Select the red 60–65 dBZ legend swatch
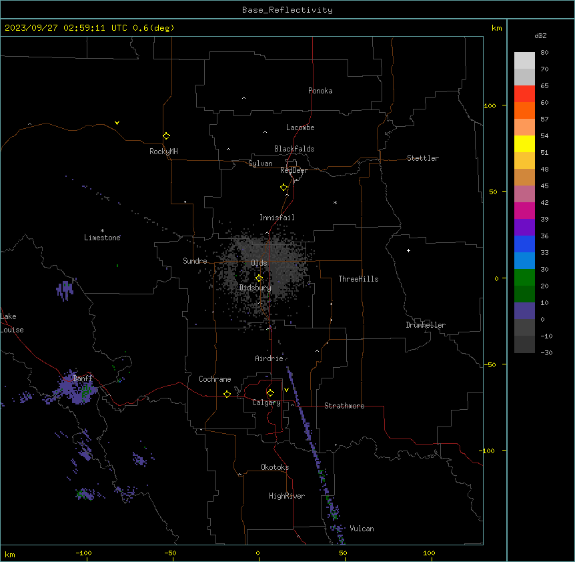 (x=524, y=93)
